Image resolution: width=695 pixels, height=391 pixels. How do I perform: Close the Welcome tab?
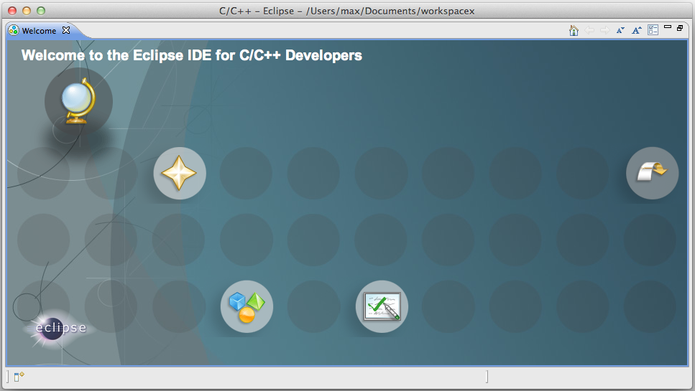point(66,30)
